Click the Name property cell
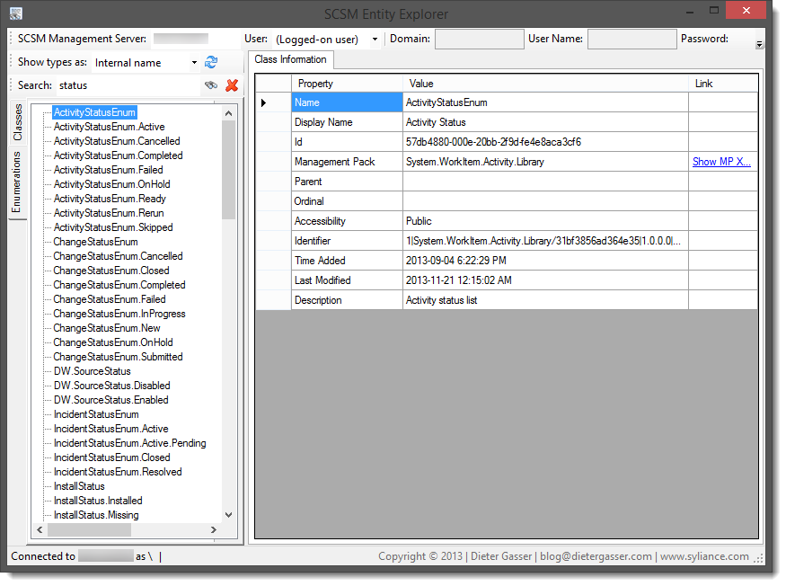The height and width of the screenshot is (586, 786). point(347,102)
